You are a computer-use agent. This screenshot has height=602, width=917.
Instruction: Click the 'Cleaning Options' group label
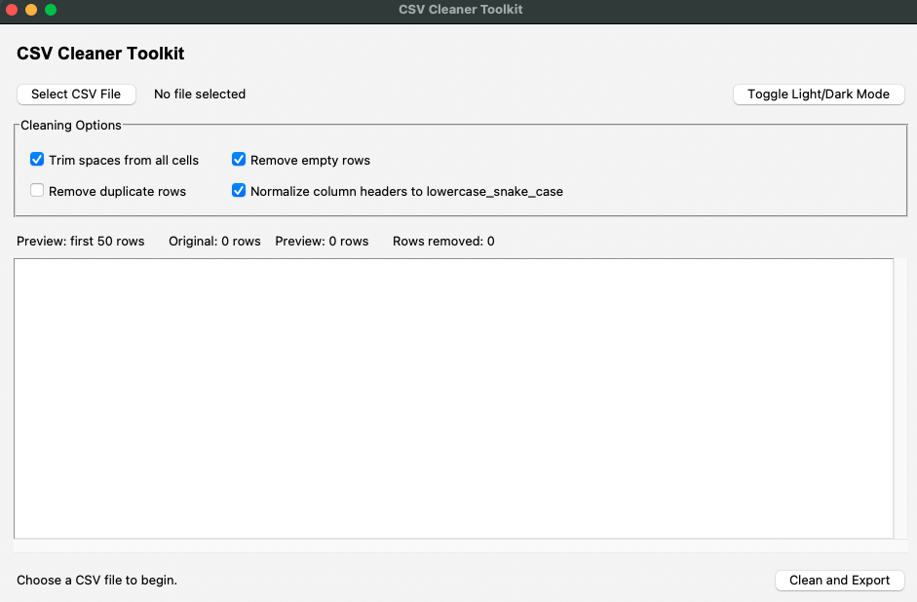71,125
